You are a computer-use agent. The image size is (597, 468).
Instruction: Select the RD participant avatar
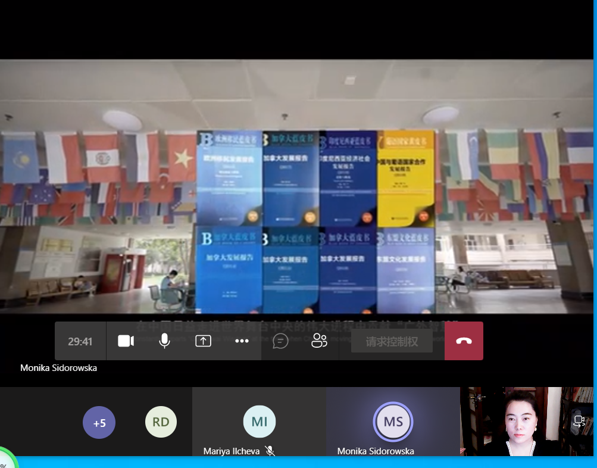[161, 422]
